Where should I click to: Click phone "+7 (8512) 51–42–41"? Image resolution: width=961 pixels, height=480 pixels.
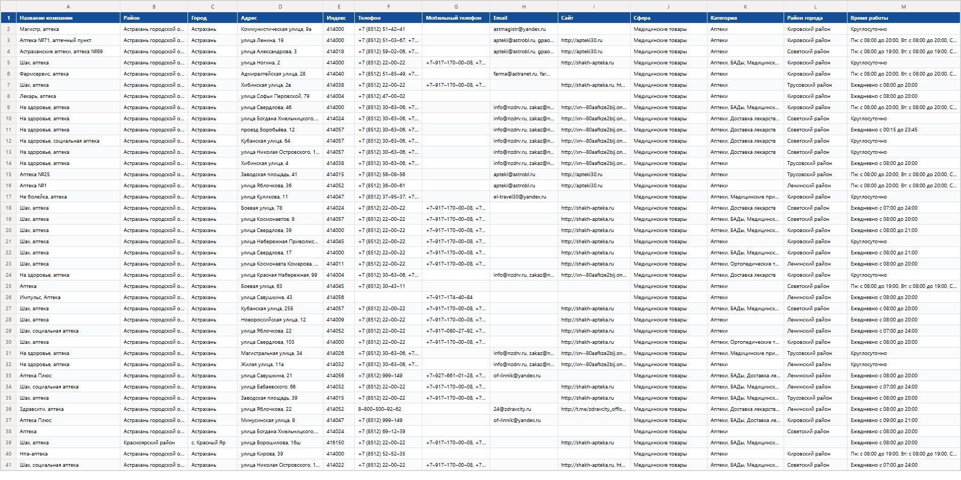pos(388,29)
